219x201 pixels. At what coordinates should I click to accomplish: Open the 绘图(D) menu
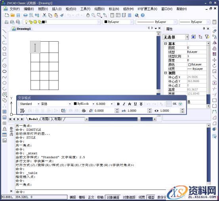(x=99, y=9)
